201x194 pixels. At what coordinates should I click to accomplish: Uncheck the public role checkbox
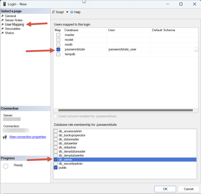click(x=56, y=168)
